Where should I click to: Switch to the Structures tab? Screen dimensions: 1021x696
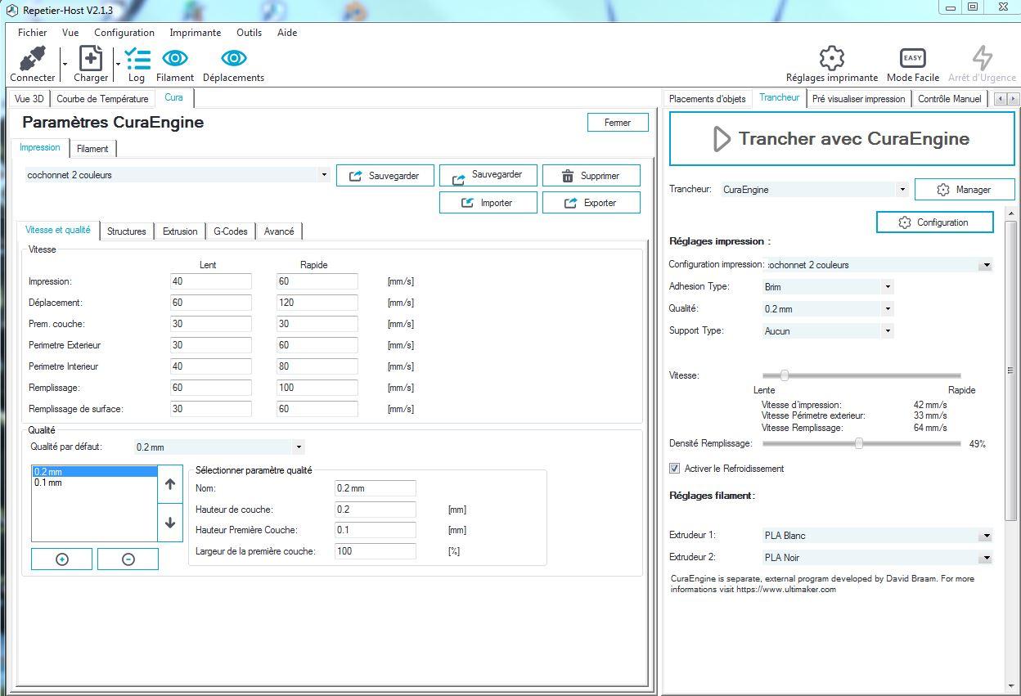pyautogui.click(x=127, y=231)
